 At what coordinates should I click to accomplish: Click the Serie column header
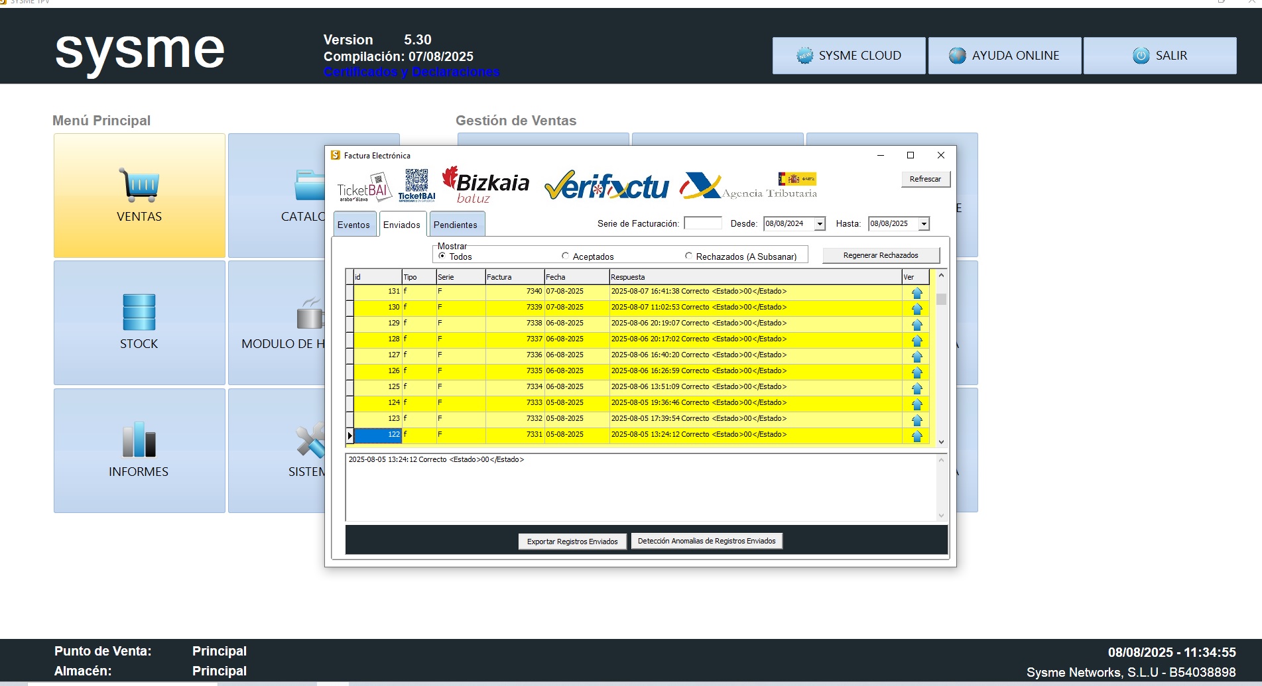(x=460, y=277)
